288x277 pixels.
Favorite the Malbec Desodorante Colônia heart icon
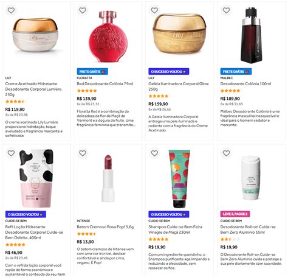(x=226, y=10)
